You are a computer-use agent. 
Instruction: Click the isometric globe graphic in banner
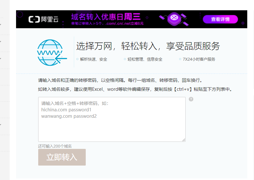click(174, 19)
